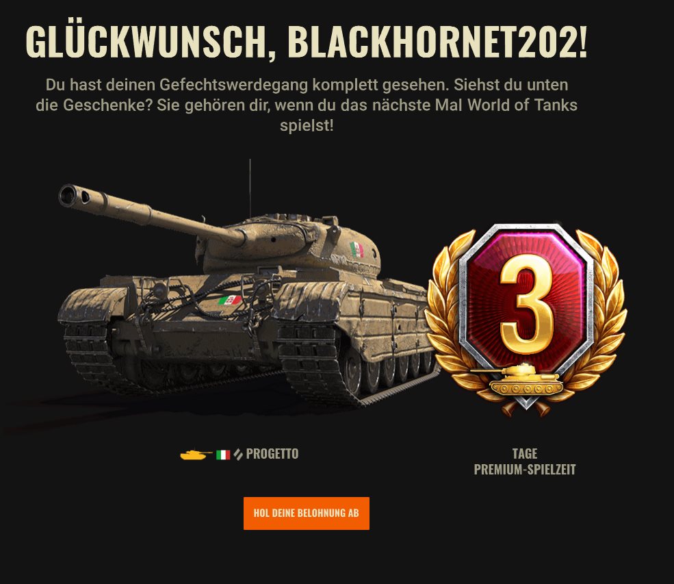Click the word 'TAGE' under the badge
This screenshot has height=584, width=674.
tap(525, 454)
